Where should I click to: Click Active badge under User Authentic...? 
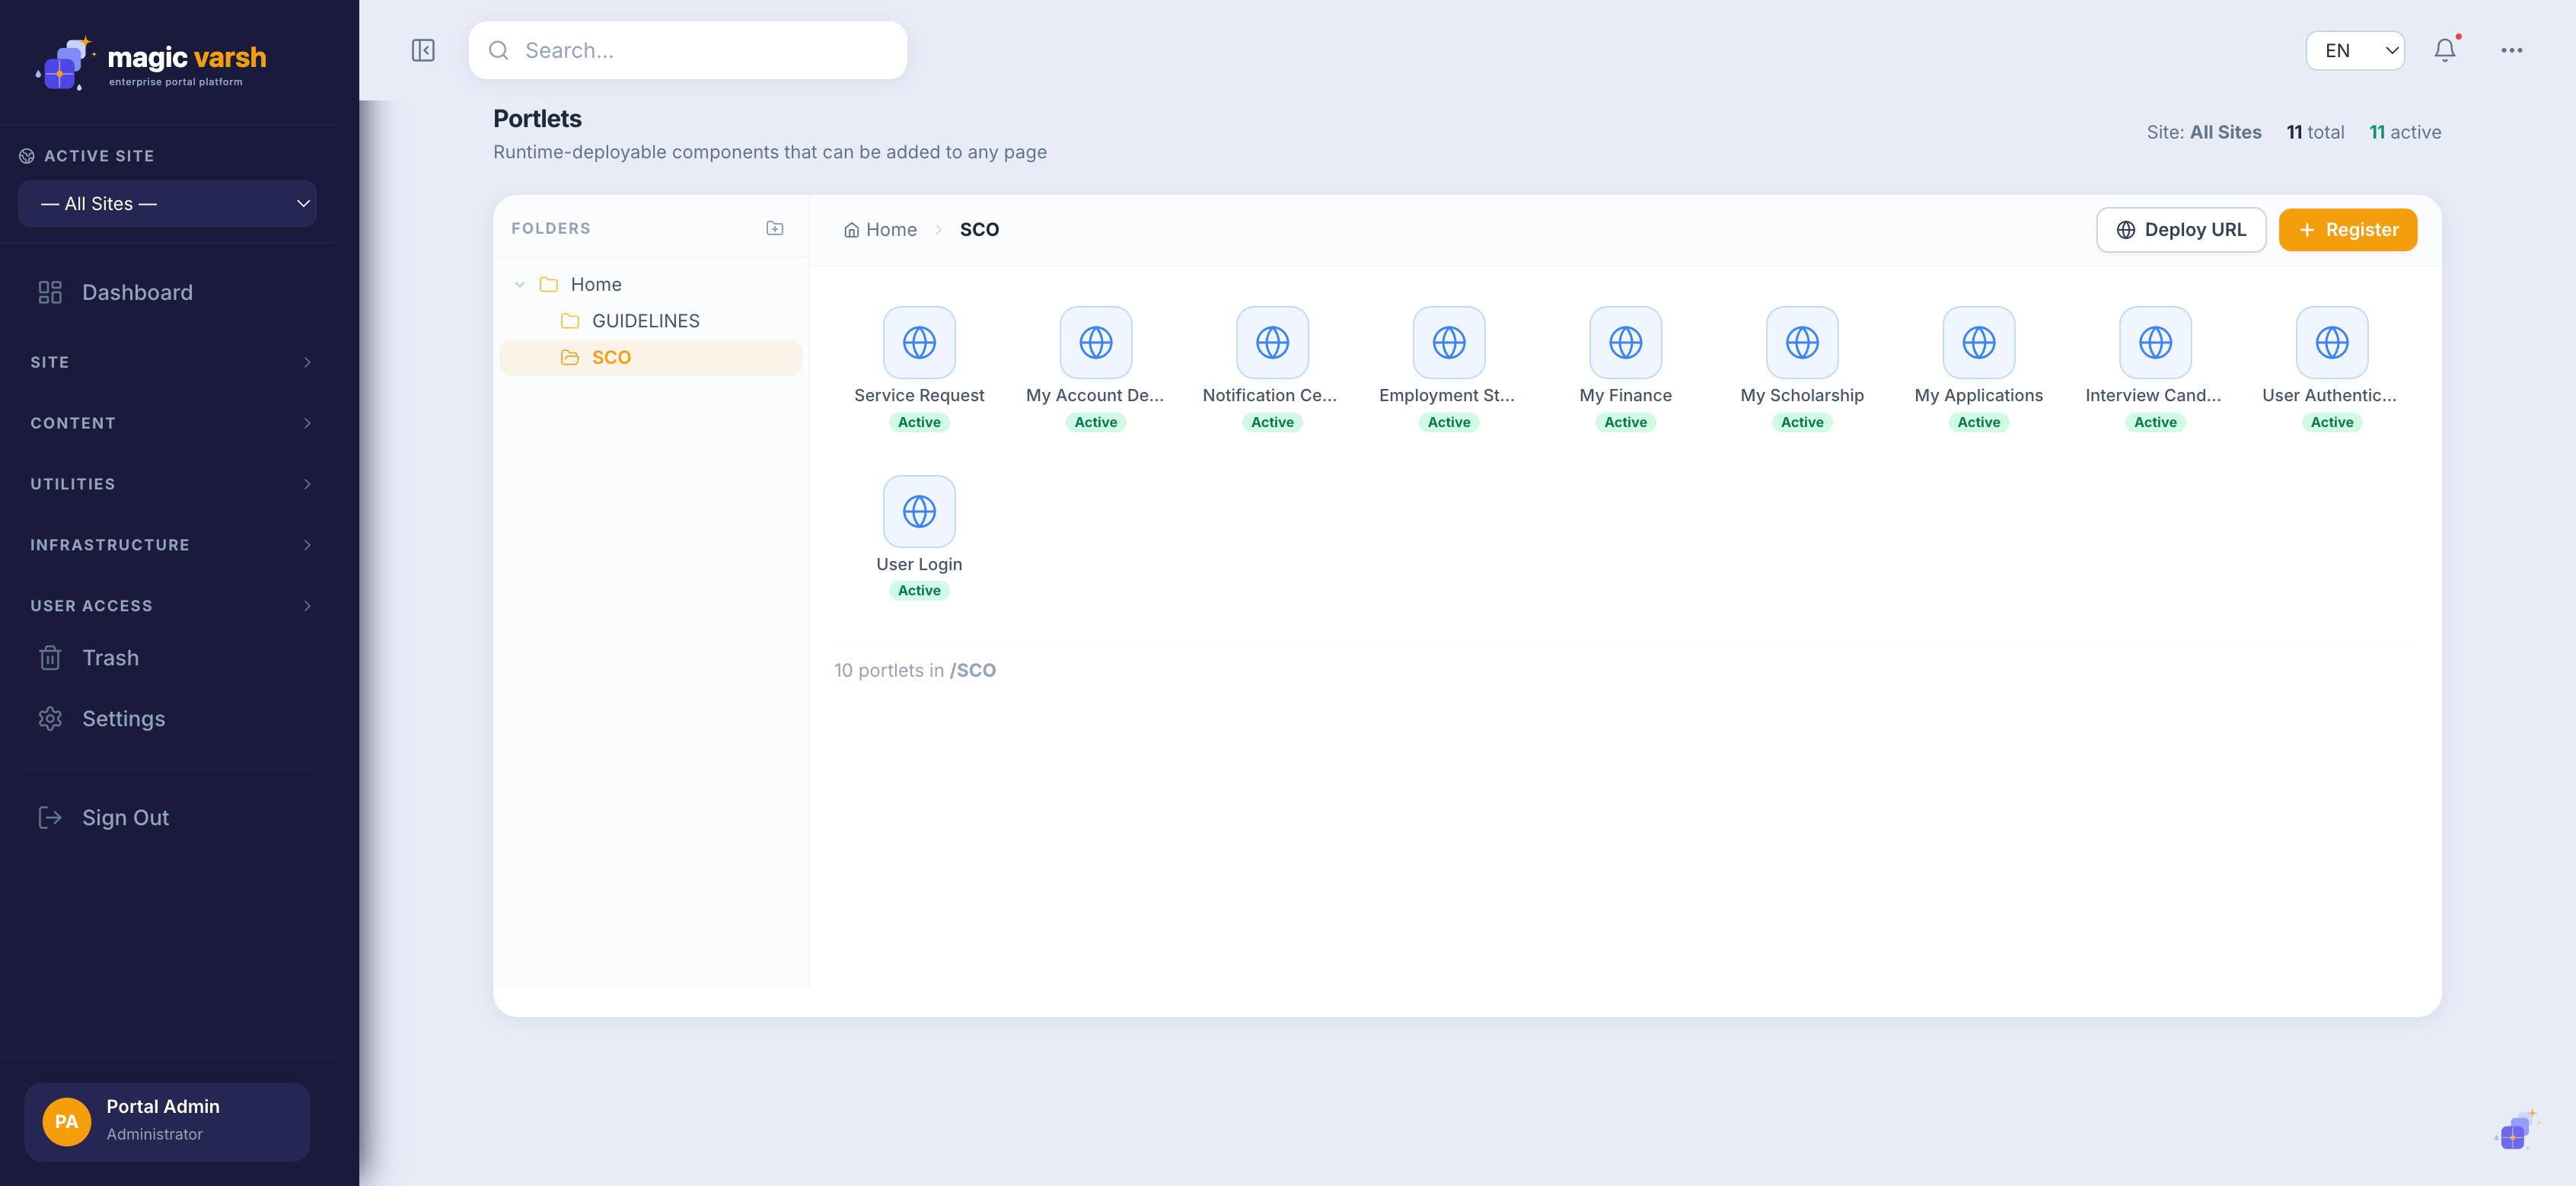pyautogui.click(x=2332, y=422)
